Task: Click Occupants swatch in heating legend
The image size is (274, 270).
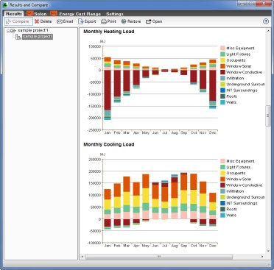Action: click(x=222, y=60)
